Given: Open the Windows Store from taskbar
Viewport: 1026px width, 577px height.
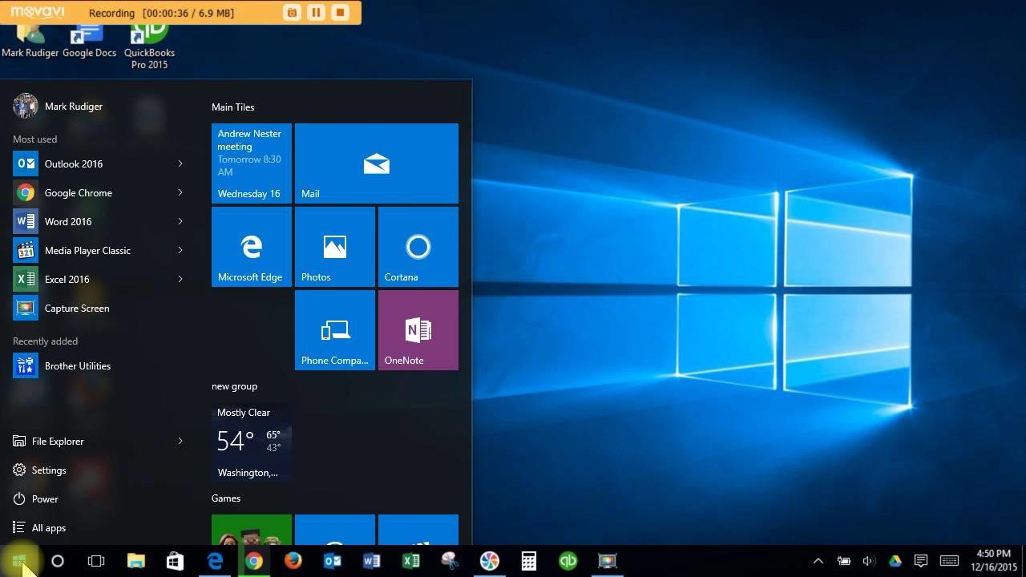Looking at the screenshot, I should click(175, 561).
